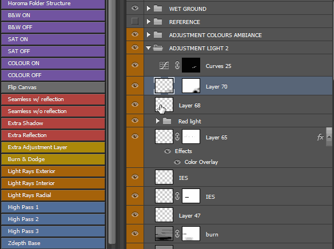Click the WET GROUND folder icon
Image resolution: width=334 pixels, height=249 pixels.
click(x=158, y=9)
